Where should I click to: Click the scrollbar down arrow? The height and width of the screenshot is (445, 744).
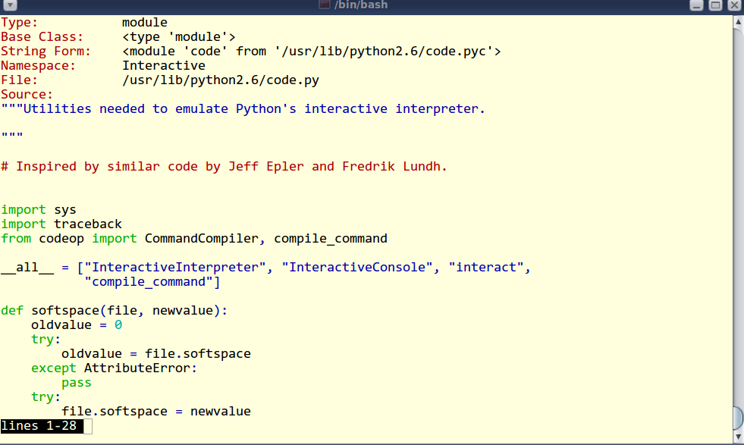coord(738,437)
